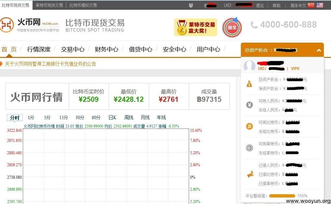Click the 帮助 help link
This screenshot has height=204, width=331.
(276, 6)
